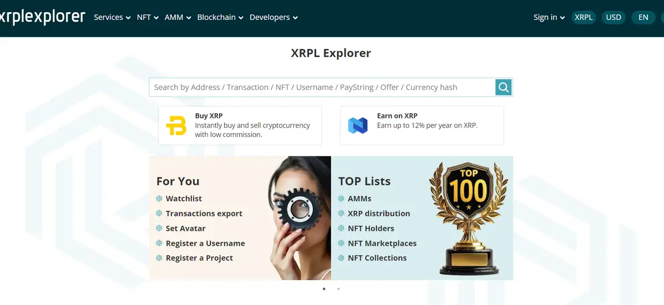Click the hexagon icon beside AMMs
This screenshot has height=305, width=664.
[342, 199]
